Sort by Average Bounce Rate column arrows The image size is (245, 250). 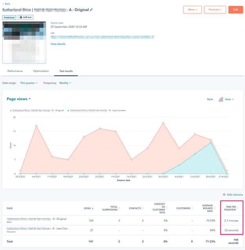(x=214, y=208)
